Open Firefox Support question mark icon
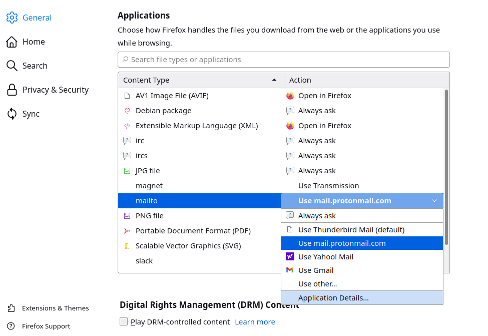488x336 pixels. click(x=11, y=326)
